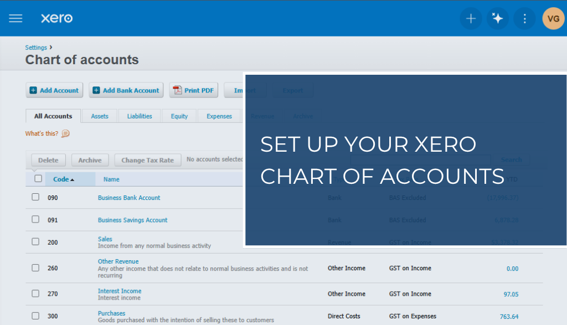Open the quick-add plus icon

[x=471, y=18]
